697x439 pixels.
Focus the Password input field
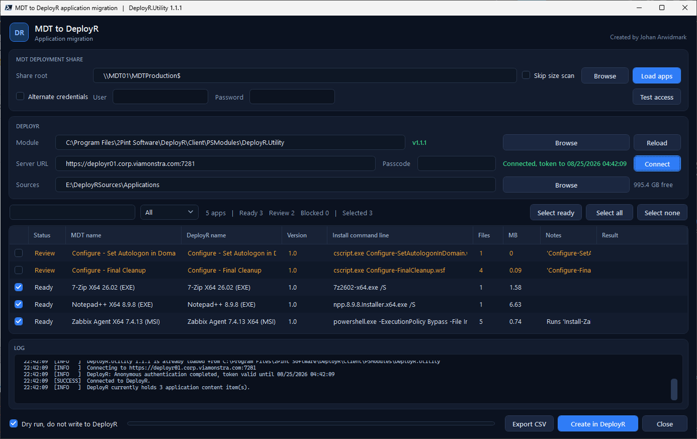tap(292, 97)
